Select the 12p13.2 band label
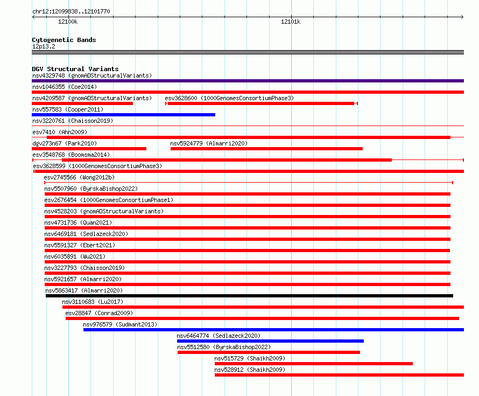The width and height of the screenshot is (479, 396). tap(44, 46)
